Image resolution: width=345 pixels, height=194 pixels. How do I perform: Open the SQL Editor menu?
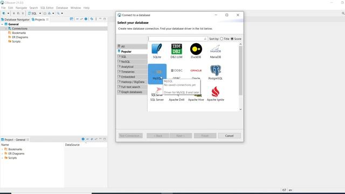(47, 8)
